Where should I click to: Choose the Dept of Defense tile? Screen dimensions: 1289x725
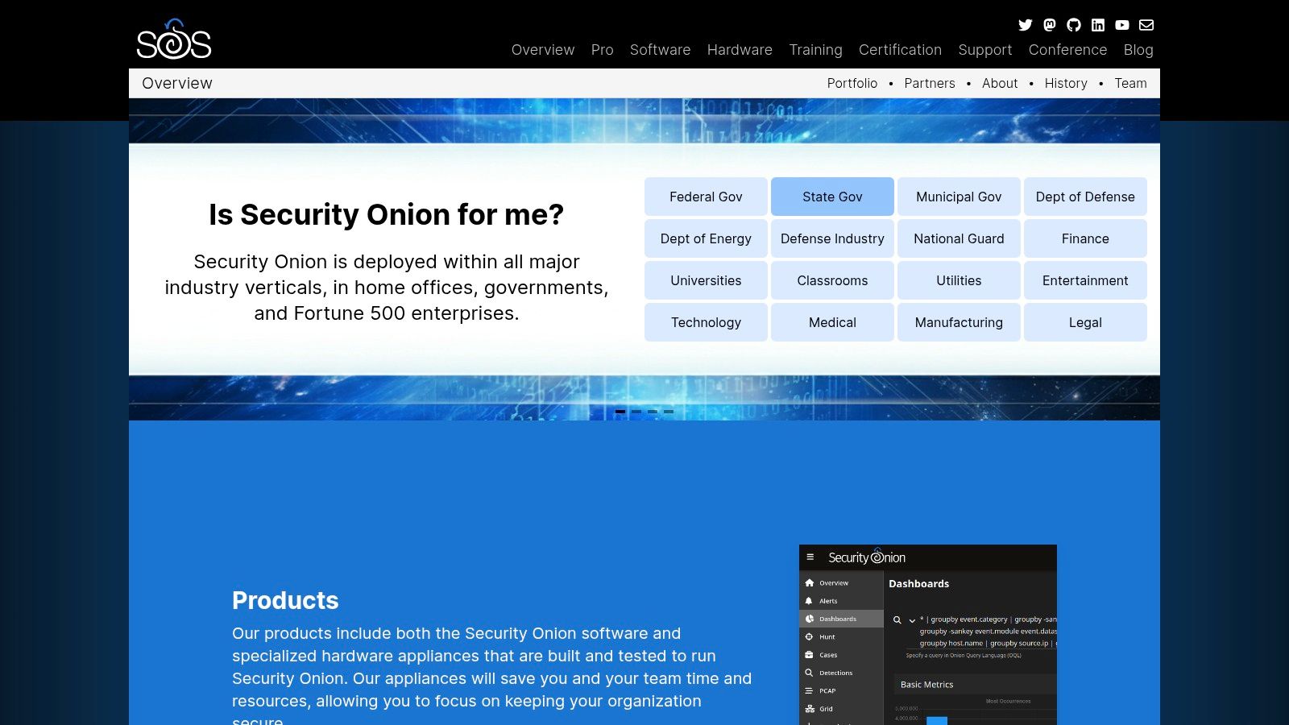(1085, 197)
